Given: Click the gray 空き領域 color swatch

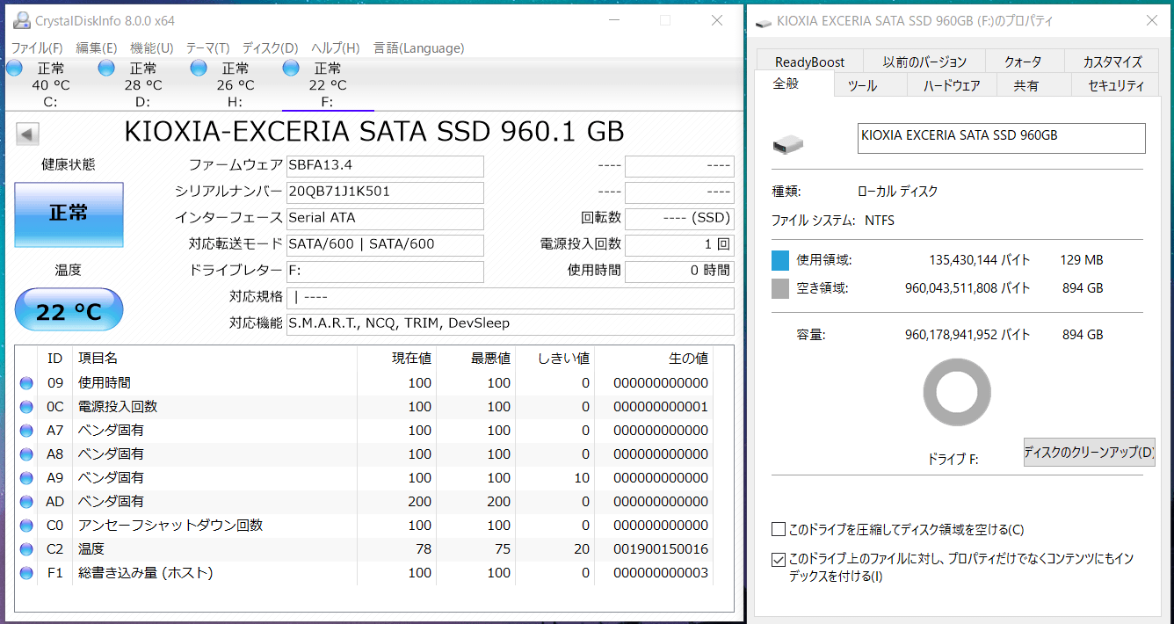Looking at the screenshot, I should point(780,288).
